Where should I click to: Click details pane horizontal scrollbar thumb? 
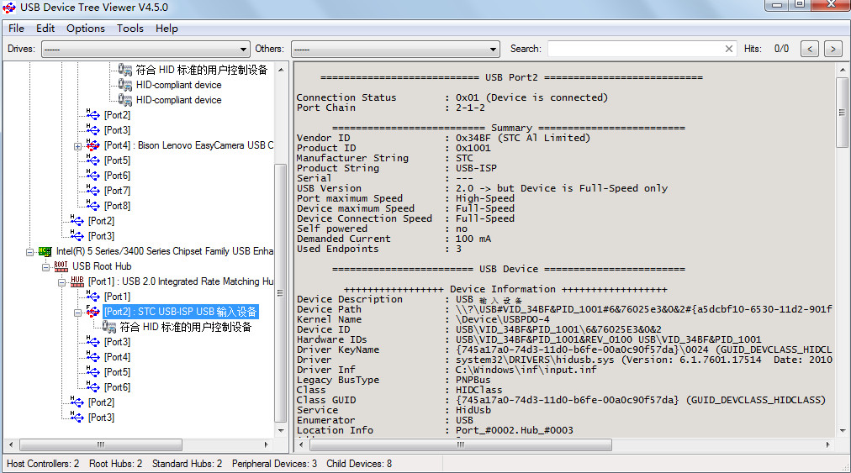(461, 444)
